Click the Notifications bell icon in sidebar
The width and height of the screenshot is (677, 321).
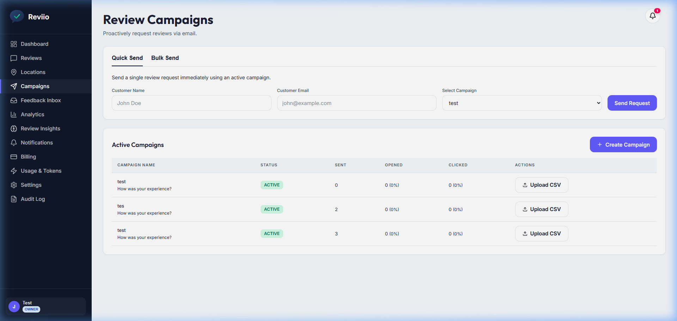(x=14, y=143)
